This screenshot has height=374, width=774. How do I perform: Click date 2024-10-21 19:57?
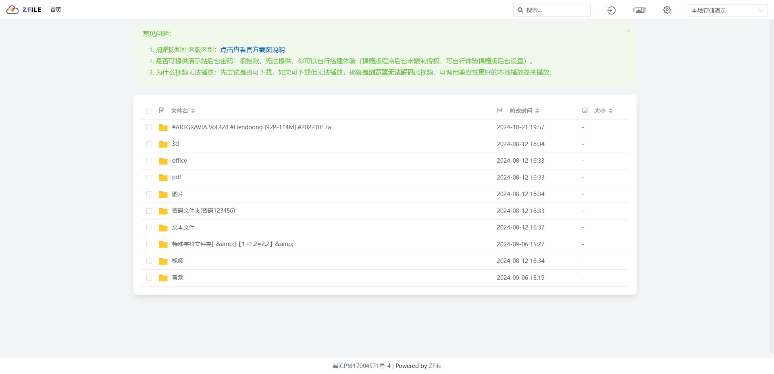click(520, 127)
